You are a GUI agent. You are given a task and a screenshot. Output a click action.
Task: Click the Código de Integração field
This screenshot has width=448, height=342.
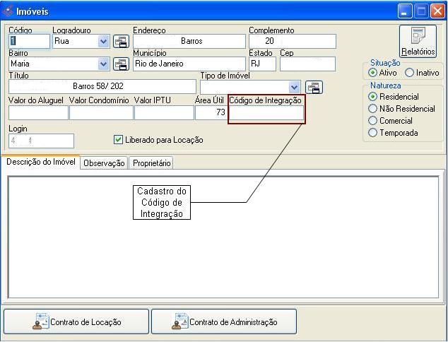(x=266, y=113)
